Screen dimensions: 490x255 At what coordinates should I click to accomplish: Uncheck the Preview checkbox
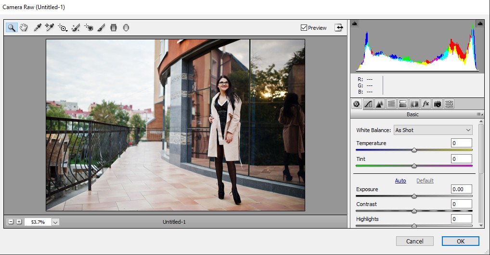303,28
